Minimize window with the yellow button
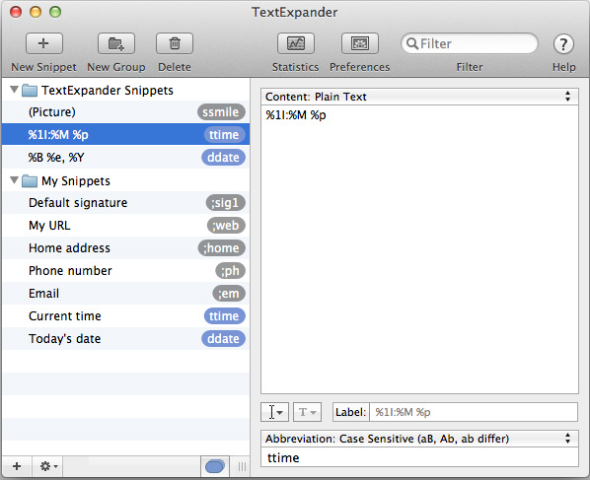This screenshot has height=480, width=590. [x=36, y=12]
